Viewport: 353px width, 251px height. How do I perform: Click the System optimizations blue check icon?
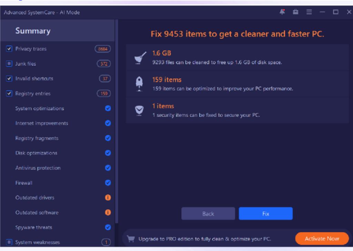point(108,108)
